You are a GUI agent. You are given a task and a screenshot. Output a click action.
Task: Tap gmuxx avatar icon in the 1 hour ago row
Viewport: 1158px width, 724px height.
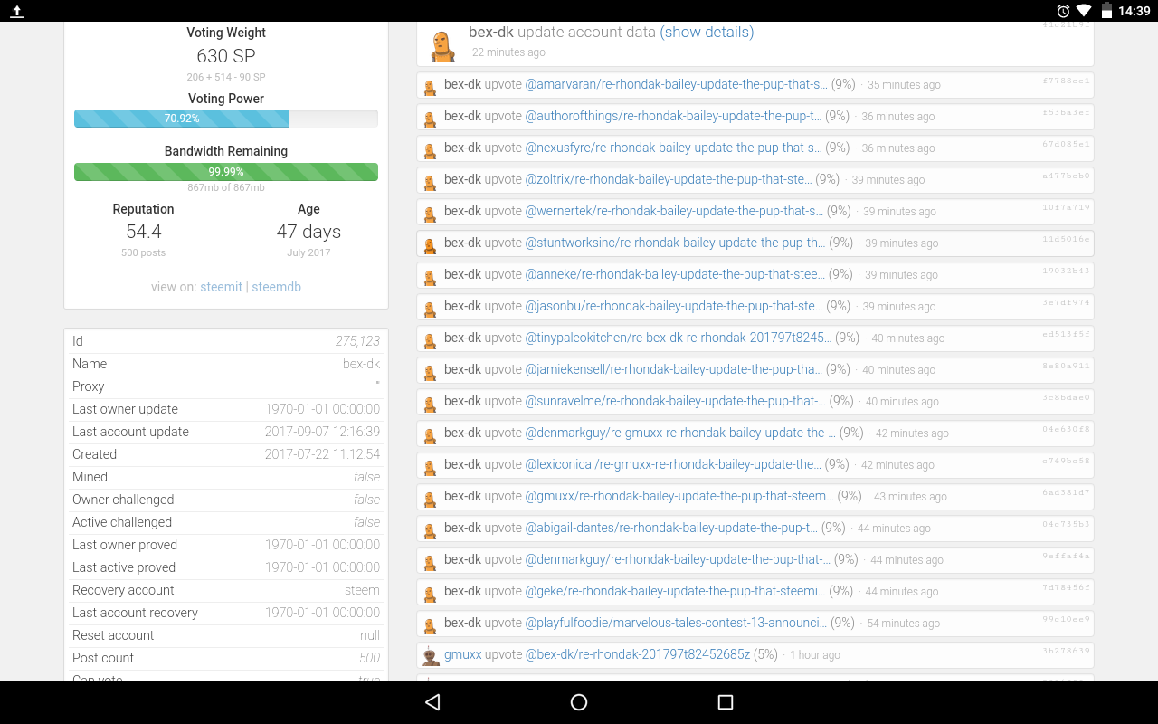tap(431, 657)
